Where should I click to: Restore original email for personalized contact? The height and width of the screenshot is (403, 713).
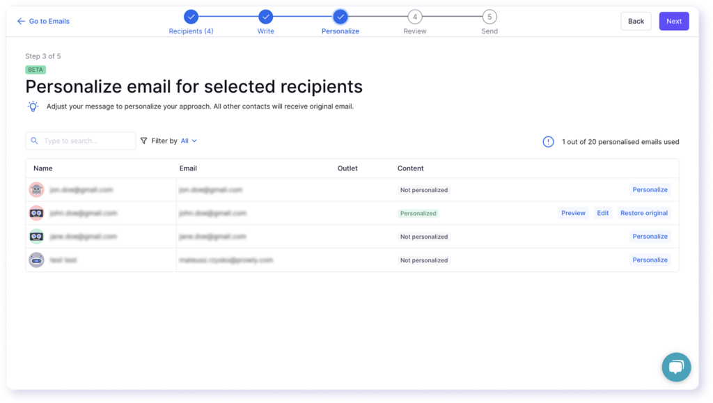(643, 213)
